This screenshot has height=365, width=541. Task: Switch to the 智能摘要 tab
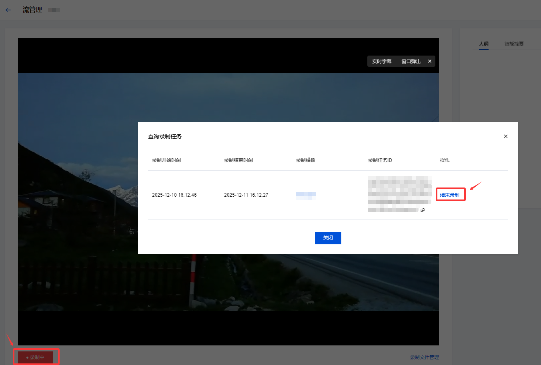(514, 44)
